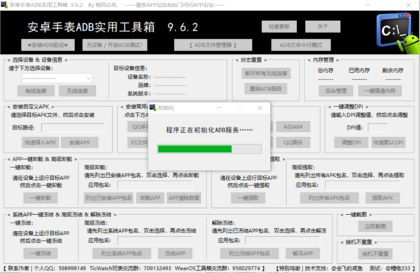The image size is (420, 273).
Task: Click the ADB toolbox logo image
Action: pyautogui.click(x=398, y=33)
